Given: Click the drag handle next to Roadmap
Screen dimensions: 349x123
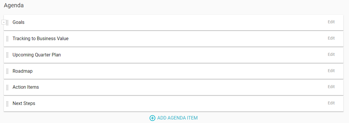Looking at the screenshot, I should point(7,71).
